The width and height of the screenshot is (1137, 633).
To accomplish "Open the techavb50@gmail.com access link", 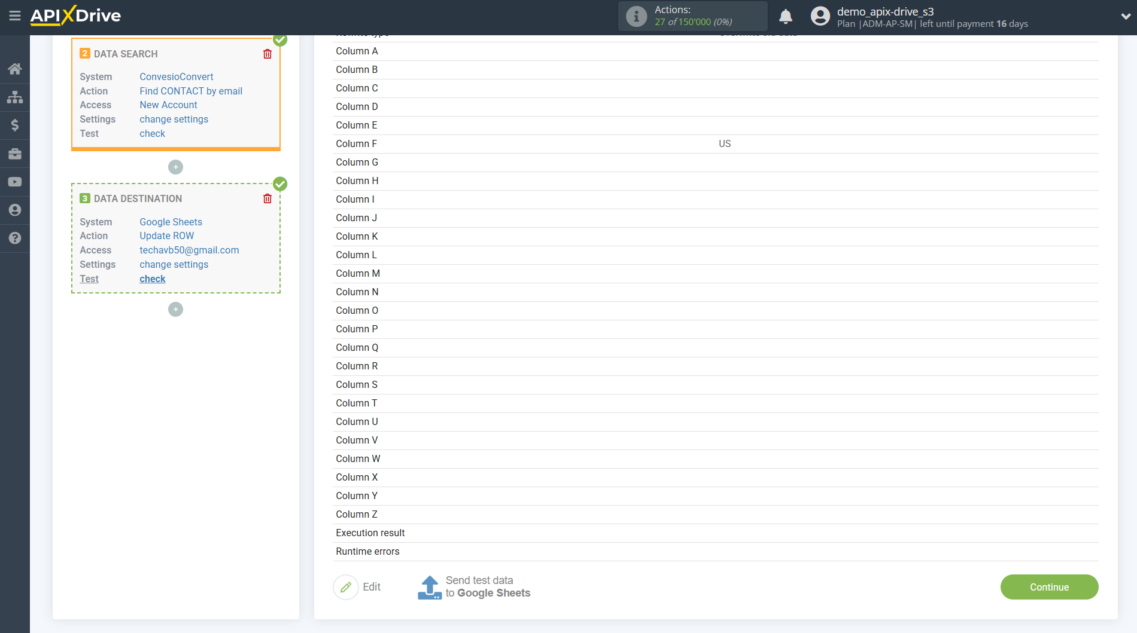I will point(189,250).
